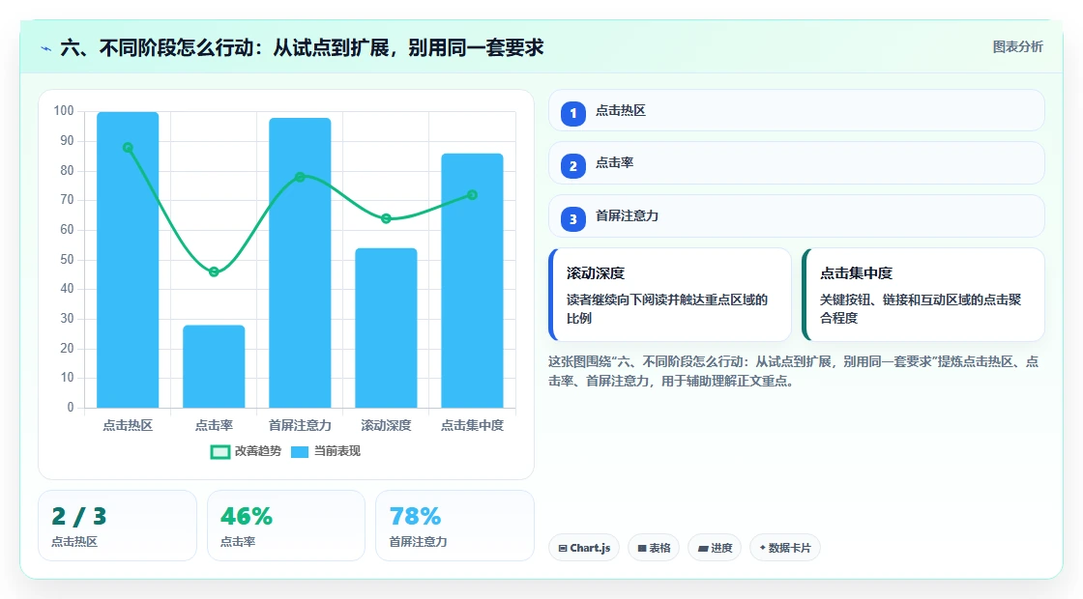Click the number 2 badge for 点击率
Screen dimensions: 1083x599
coord(572,166)
